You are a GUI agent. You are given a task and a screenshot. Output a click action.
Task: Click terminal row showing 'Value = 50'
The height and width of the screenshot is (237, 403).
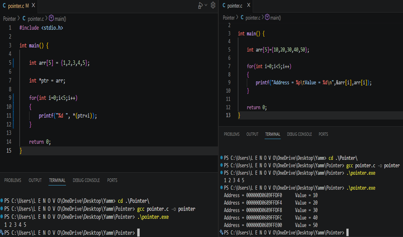[271, 225]
